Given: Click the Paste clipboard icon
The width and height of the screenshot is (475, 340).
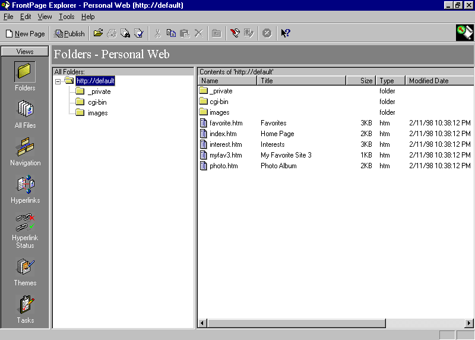Looking at the screenshot, I should coord(185,33).
